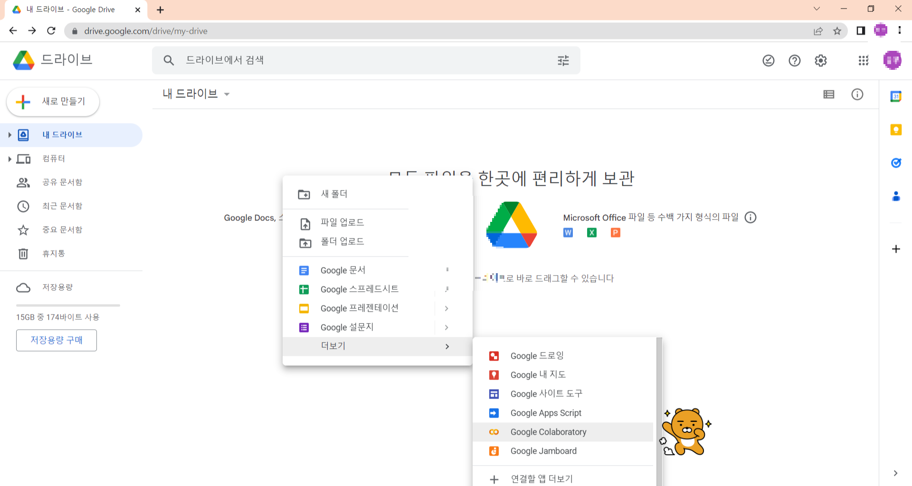This screenshot has height=486, width=912.
Task: Open the 내 드라이브 header dropdown
Action: point(227,95)
